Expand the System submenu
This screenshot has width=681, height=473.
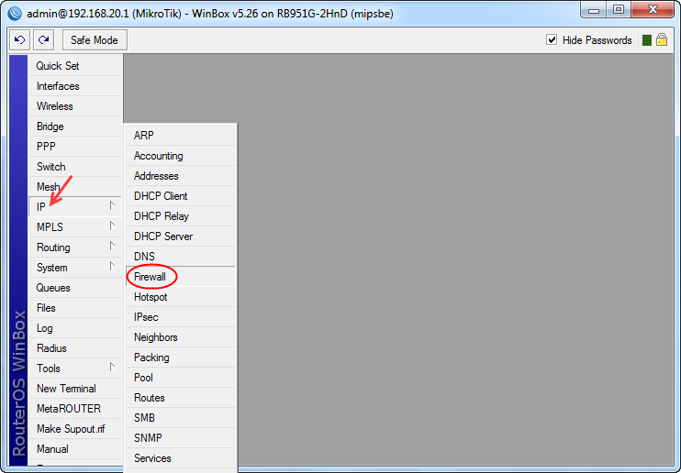tap(112, 267)
